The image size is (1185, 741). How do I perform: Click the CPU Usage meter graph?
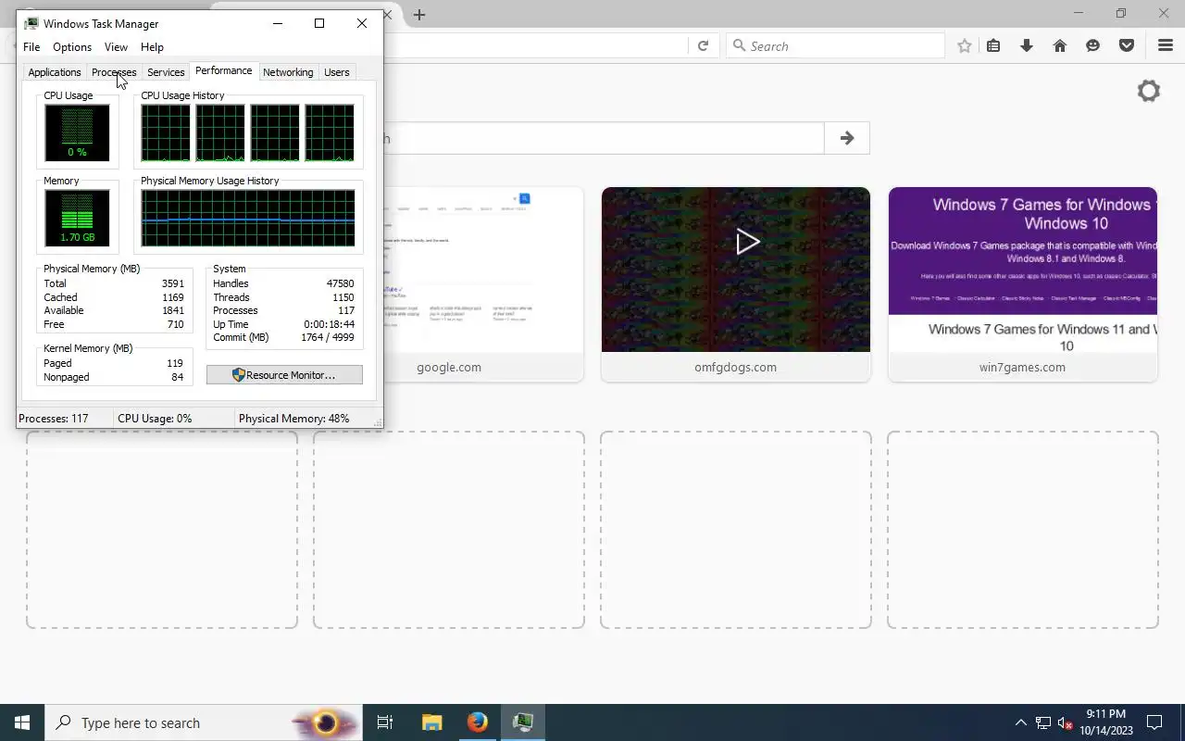coord(77,132)
